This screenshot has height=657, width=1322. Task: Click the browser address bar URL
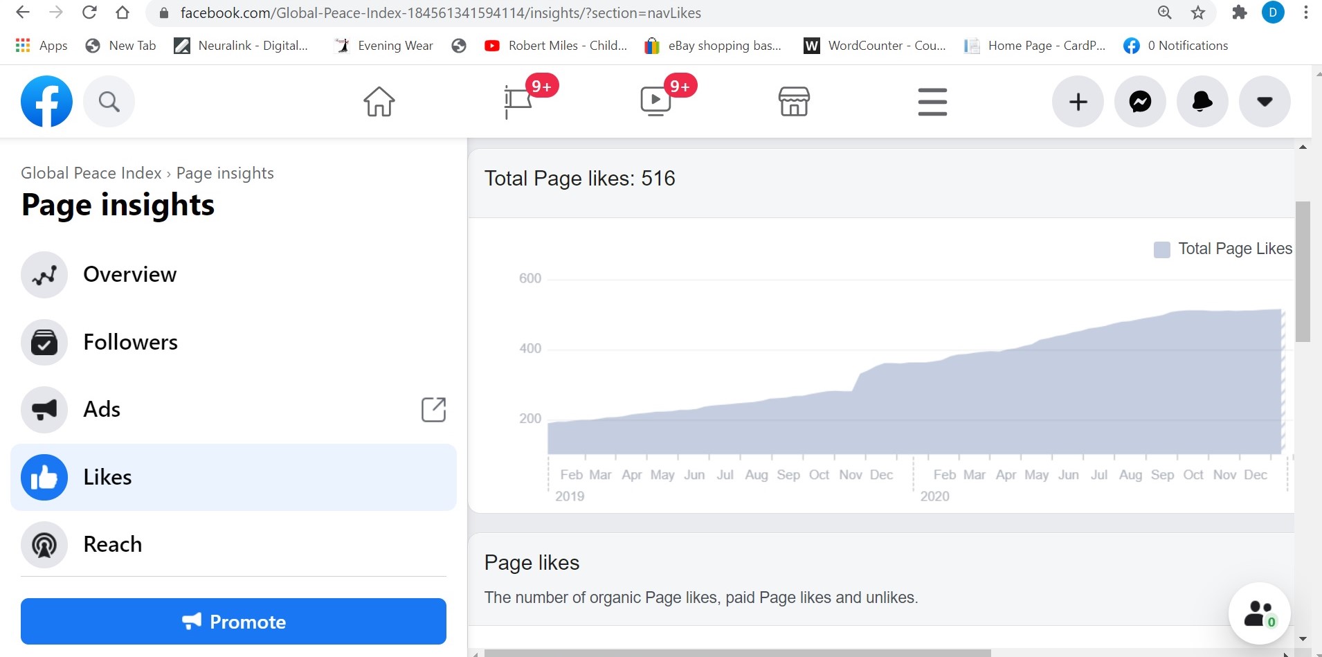(x=440, y=13)
